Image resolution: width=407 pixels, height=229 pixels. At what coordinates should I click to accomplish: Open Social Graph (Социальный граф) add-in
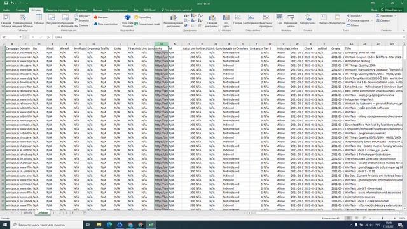click(x=147, y=24)
